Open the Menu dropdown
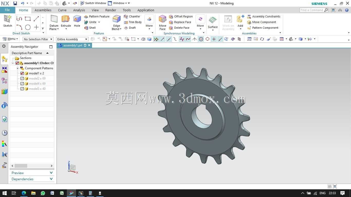 [10, 39]
